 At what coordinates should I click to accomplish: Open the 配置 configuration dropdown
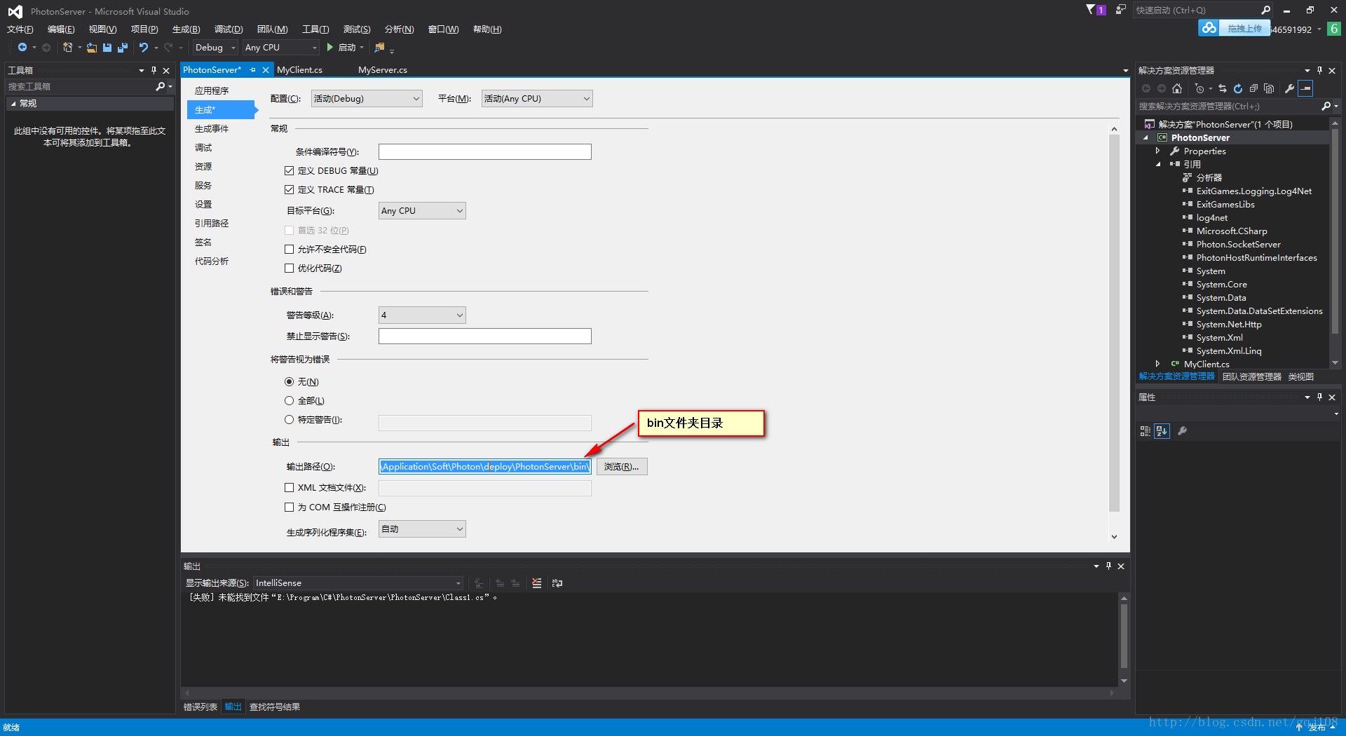coord(367,99)
